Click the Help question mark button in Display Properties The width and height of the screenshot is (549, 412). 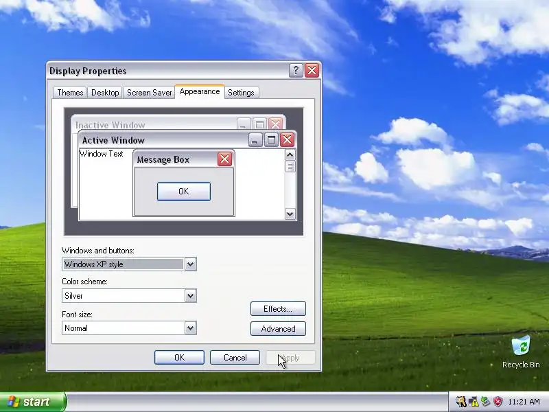pos(296,71)
